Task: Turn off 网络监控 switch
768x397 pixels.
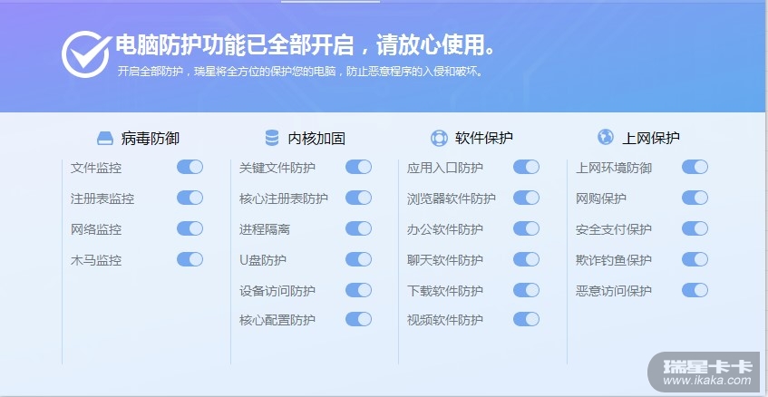Action: [x=190, y=228]
